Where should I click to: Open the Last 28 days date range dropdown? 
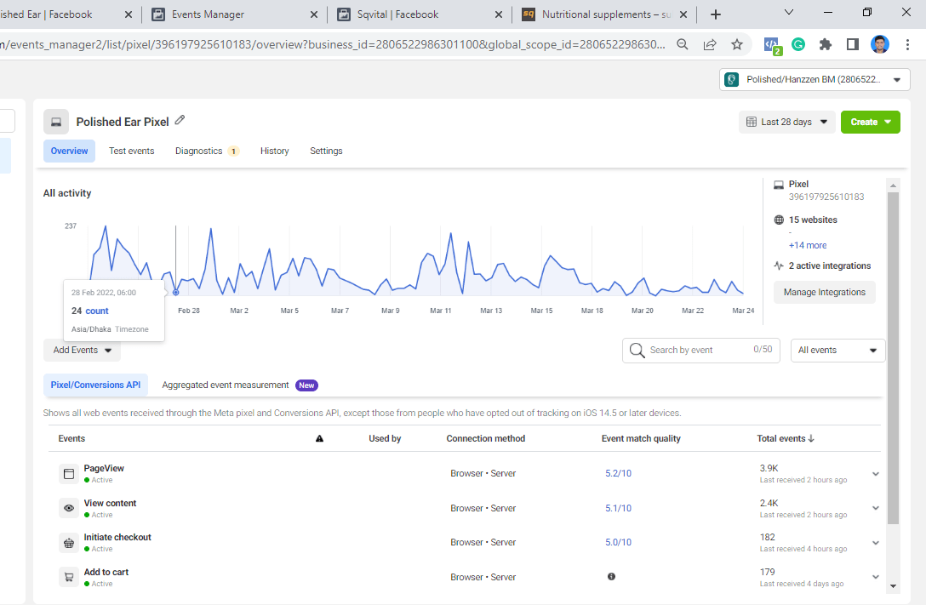click(x=786, y=122)
